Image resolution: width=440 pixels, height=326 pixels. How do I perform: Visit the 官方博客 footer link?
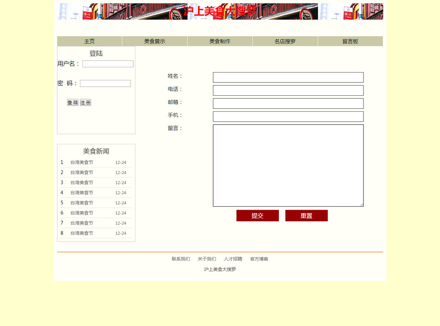pos(259,259)
